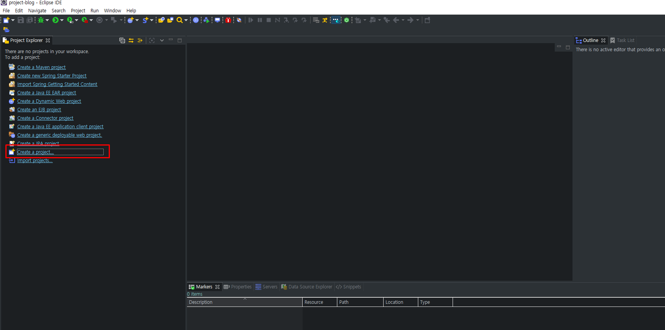Expand the Coverage dropdown arrow
The width and height of the screenshot is (665, 330).
[76, 20]
